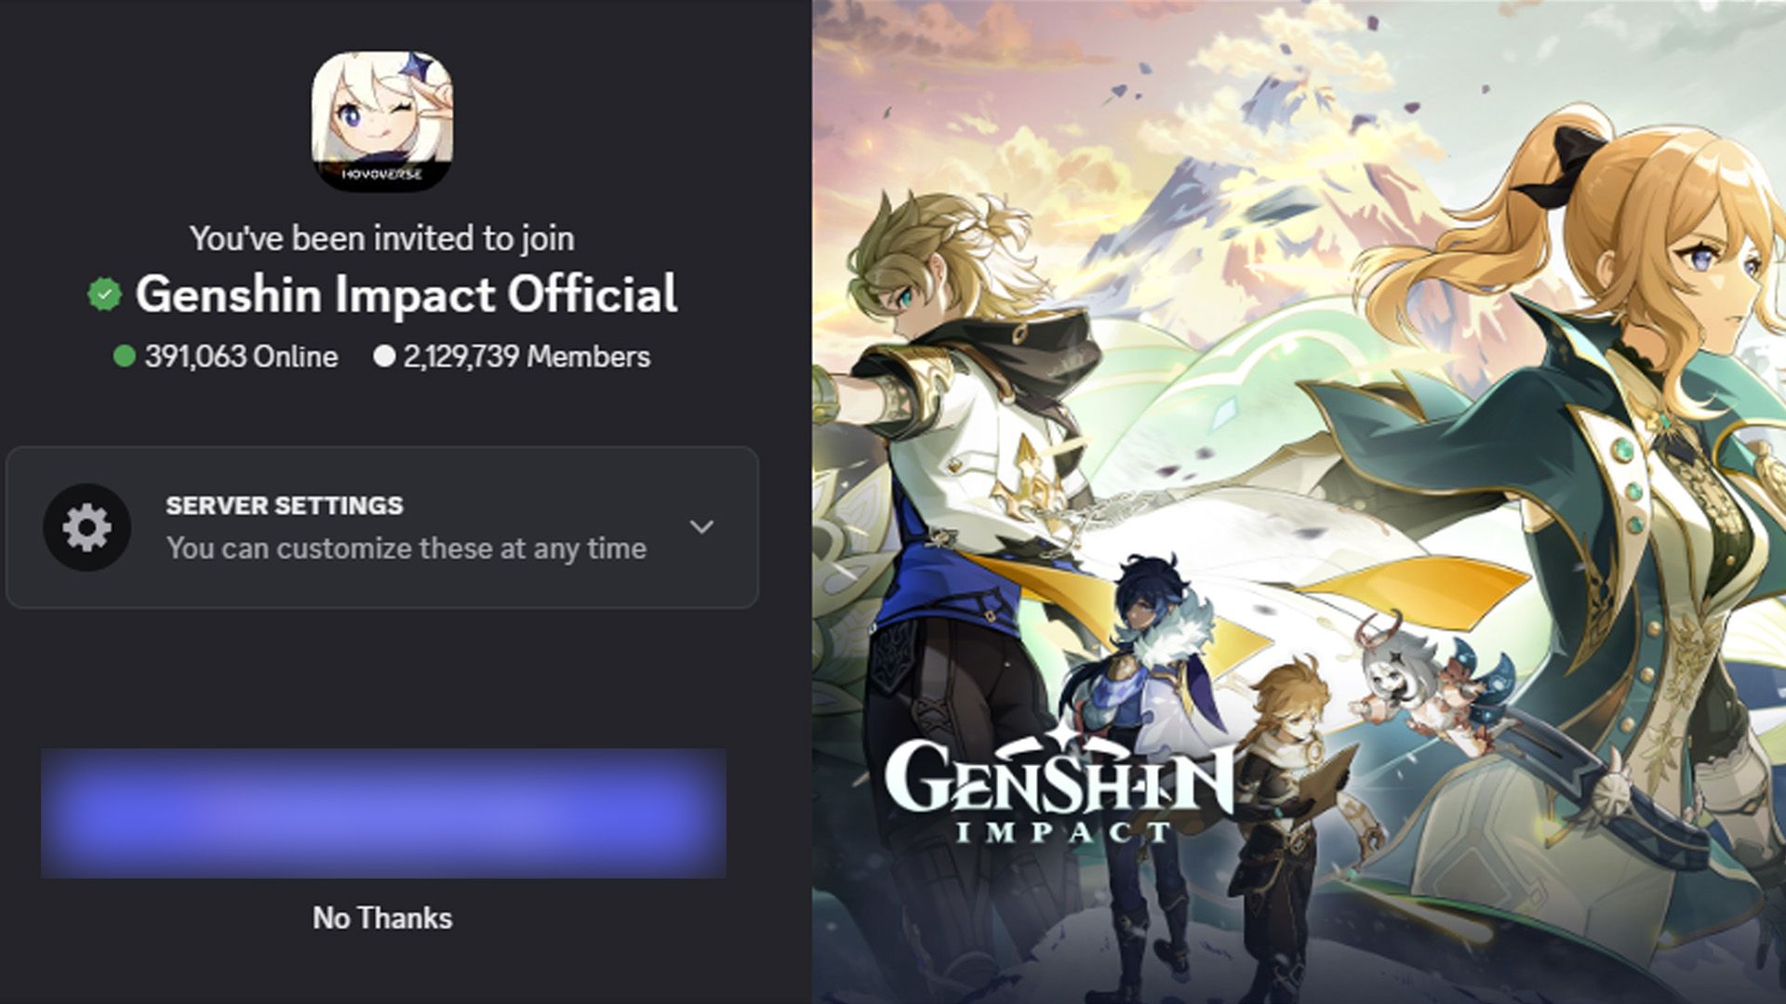Click the Paimon server avatar icon
Image resolution: width=1786 pixels, height=1004 pixels.
pyautogui.click(x=382, y=120)
